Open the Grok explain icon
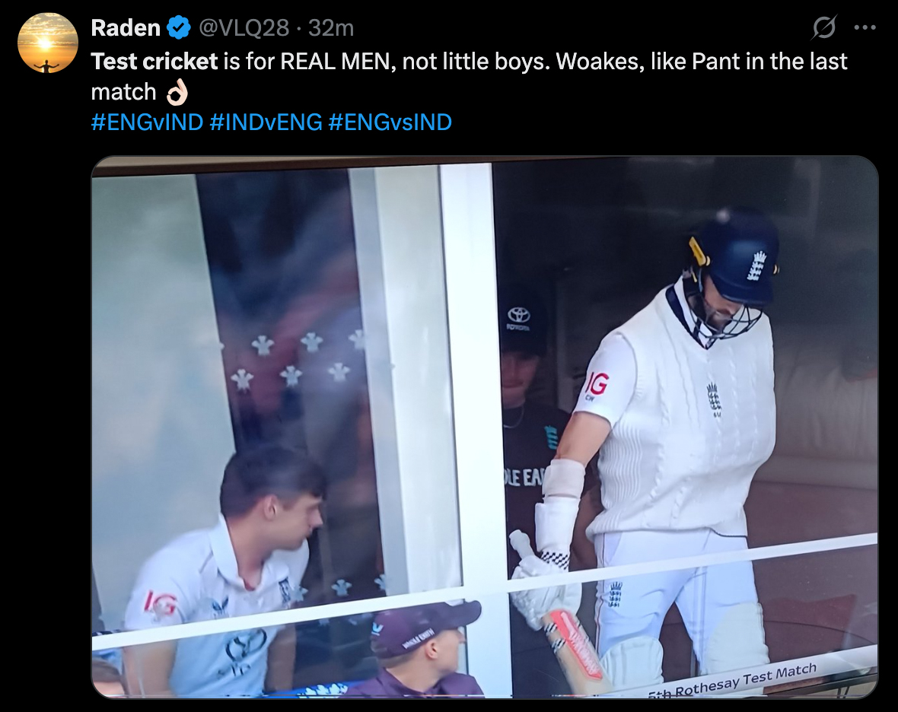Screen dimensions: 898x712 click(x=824, y=27)
